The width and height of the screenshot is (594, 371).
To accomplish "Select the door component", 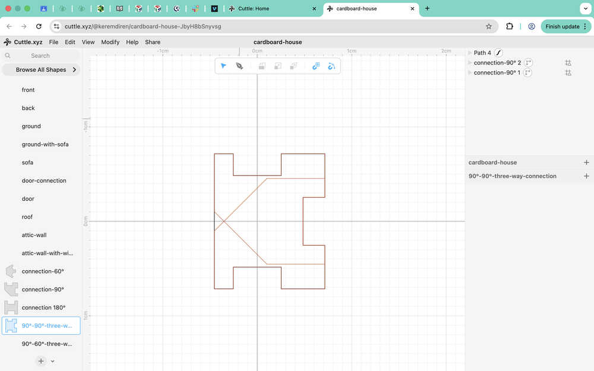I will 28,199.
